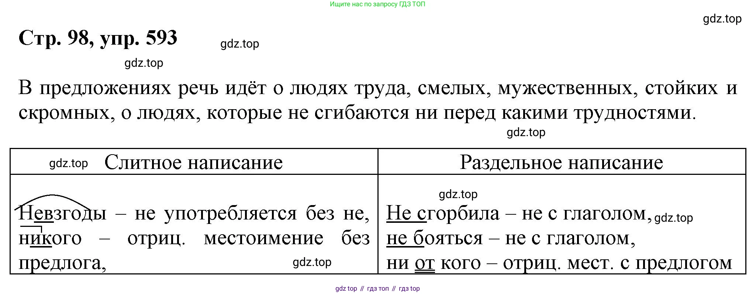Click the paragraph line starting 'В предложениях речь идёт'

tap(377, 89)
